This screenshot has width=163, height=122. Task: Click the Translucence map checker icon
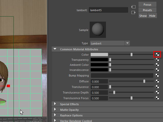[x=157, y=87]
